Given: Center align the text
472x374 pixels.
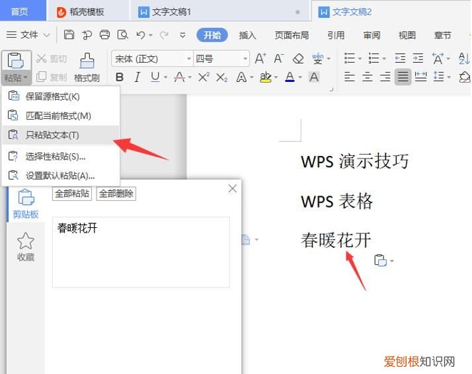Looking at the screenshot, I should tap(368, 77).
